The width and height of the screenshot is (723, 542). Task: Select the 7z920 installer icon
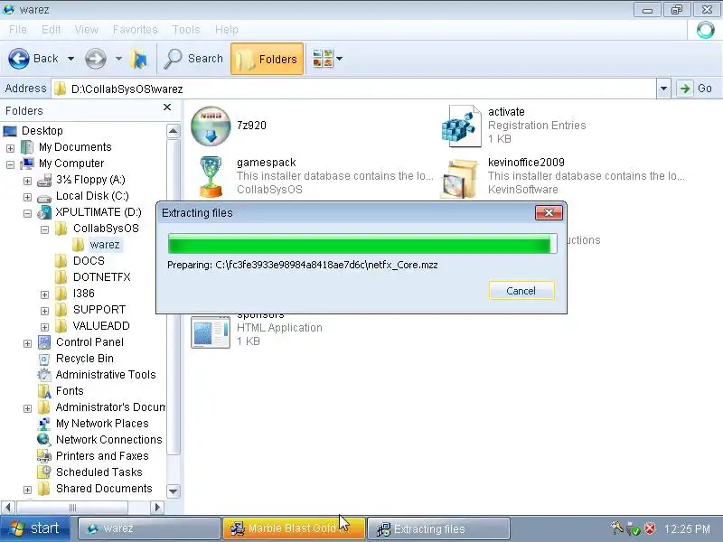tap(211, 126)
